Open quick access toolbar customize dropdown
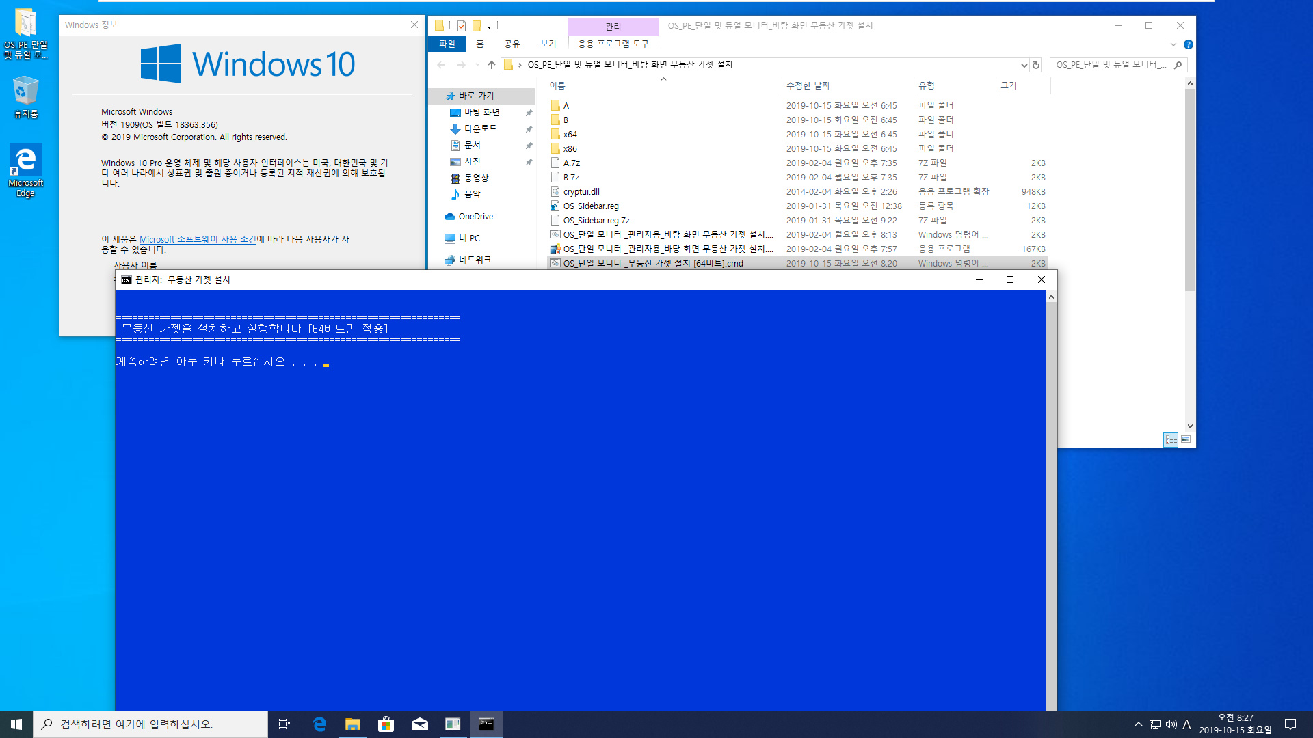Viewport: 1313px width, 738px height. point(489,27)
